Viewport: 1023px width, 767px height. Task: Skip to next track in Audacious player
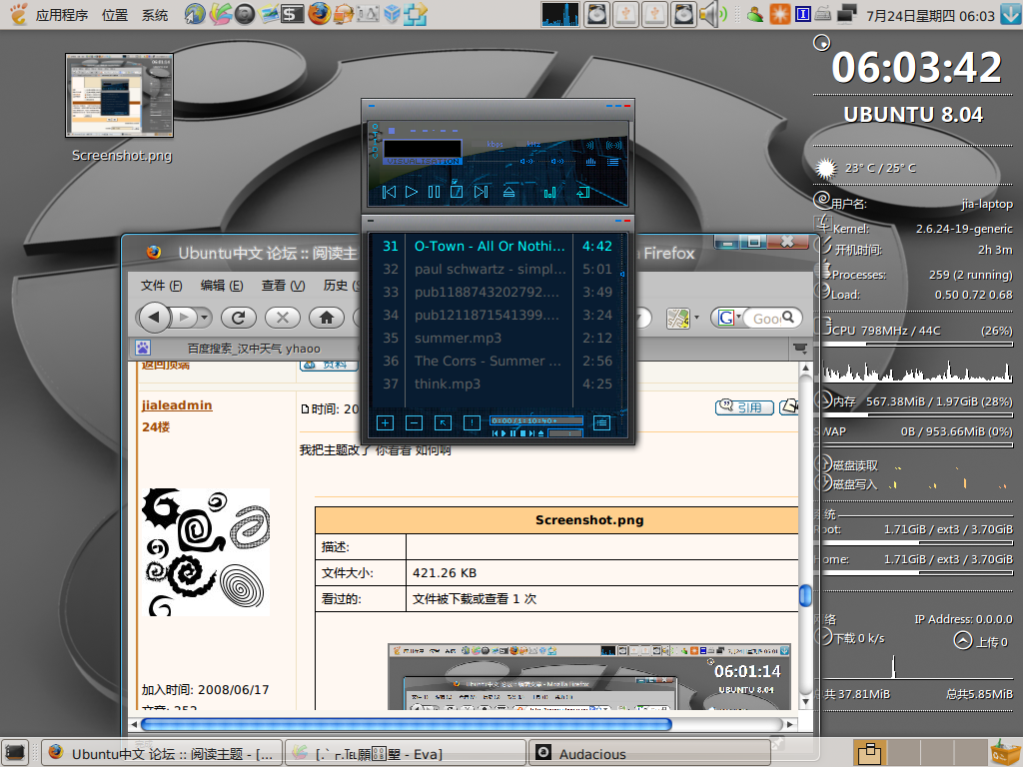[481, 192]
